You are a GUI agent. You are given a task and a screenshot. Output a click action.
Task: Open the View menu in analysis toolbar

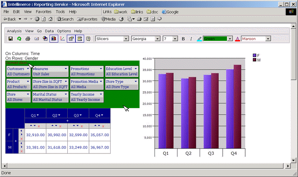(29, 31)
